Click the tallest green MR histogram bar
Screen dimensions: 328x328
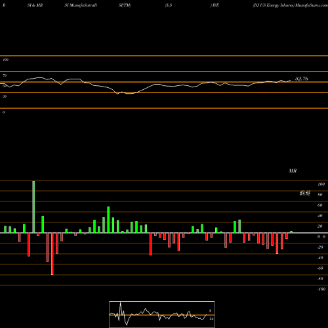[33, 207]
